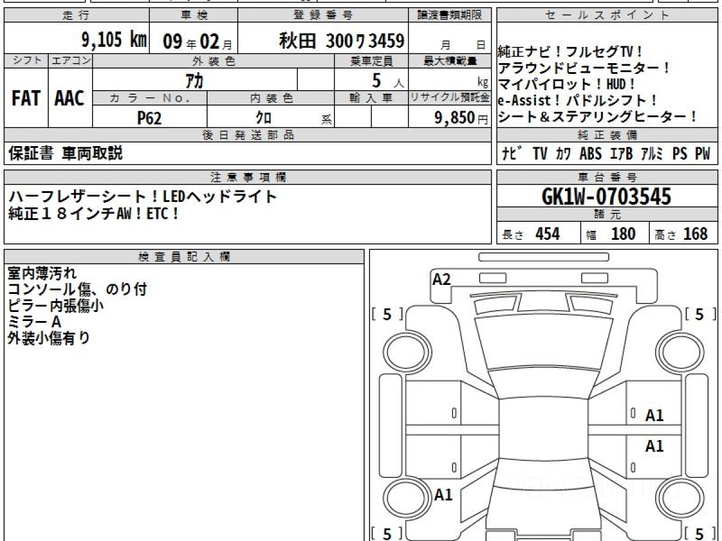Click the upper A1 mark on right side

[x=654, y=415]
